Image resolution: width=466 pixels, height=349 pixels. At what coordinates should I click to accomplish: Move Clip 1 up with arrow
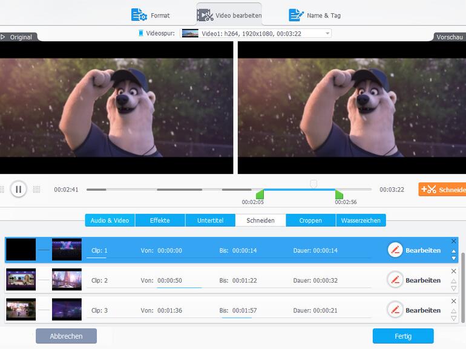coord(453,251)
